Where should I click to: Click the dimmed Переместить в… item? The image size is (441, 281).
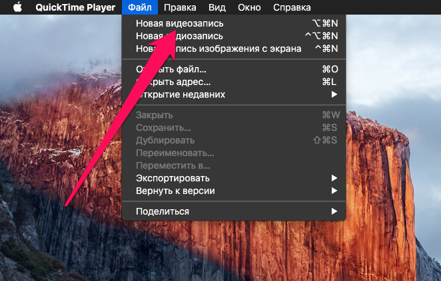(234, 165)
